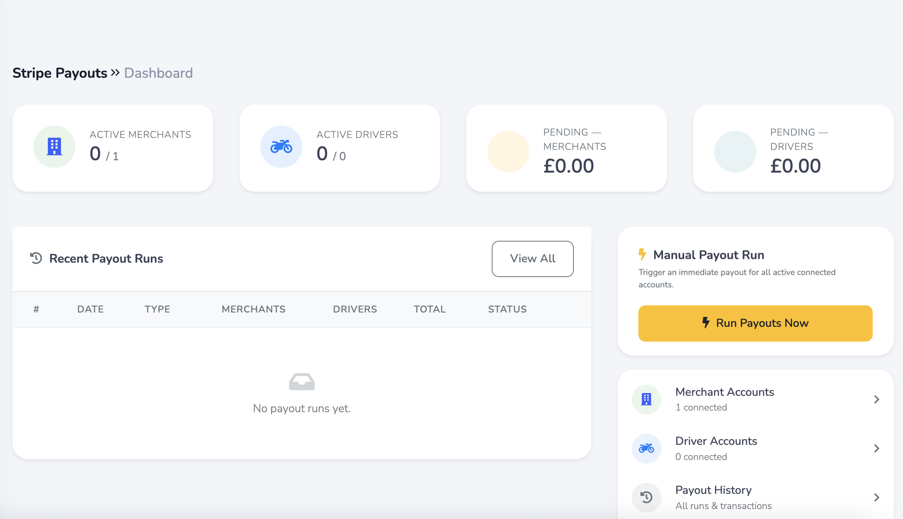Click the DATE column header
This screenshot has height=519, width=903.
pyautogui.click(x=90, y=309)
